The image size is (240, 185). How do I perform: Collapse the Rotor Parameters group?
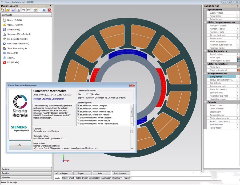[205, 51]
